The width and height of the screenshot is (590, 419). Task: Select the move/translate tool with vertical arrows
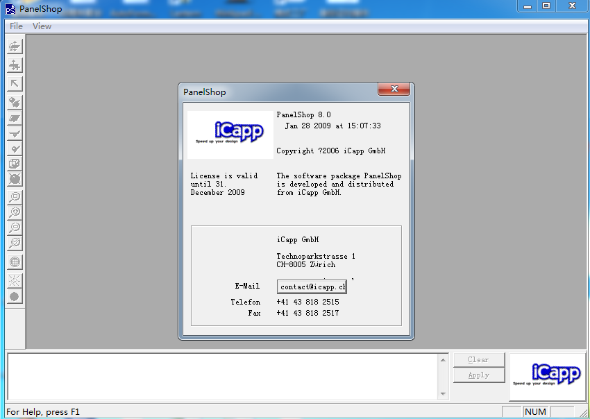(15, 65)
